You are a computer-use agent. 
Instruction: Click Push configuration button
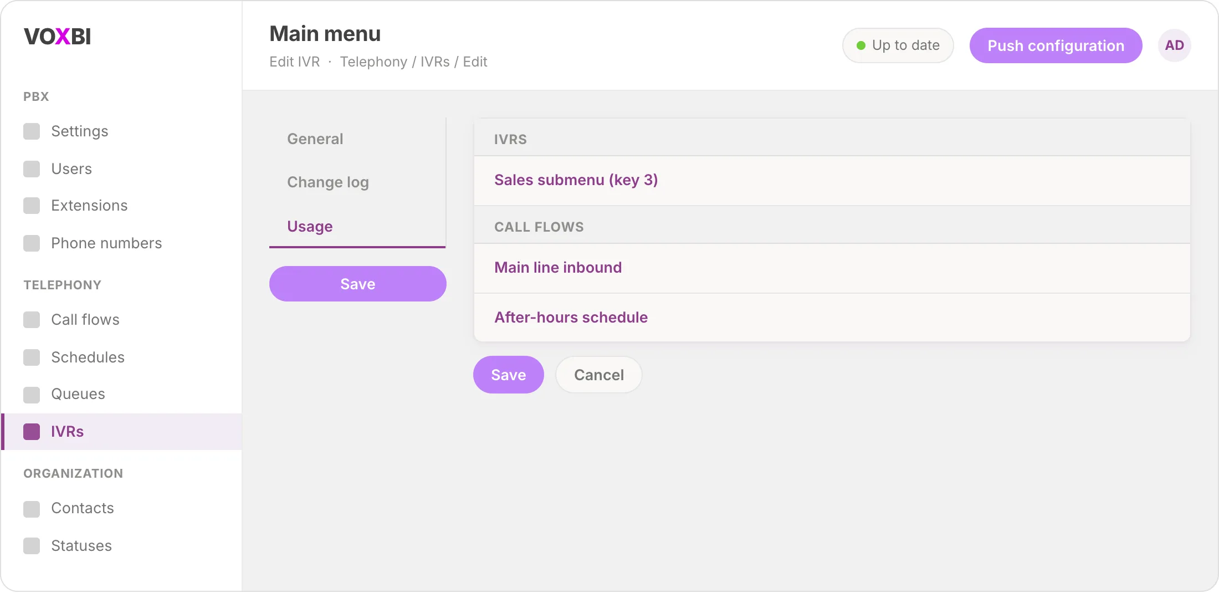pyautogui.click(x=1056, y=45)
